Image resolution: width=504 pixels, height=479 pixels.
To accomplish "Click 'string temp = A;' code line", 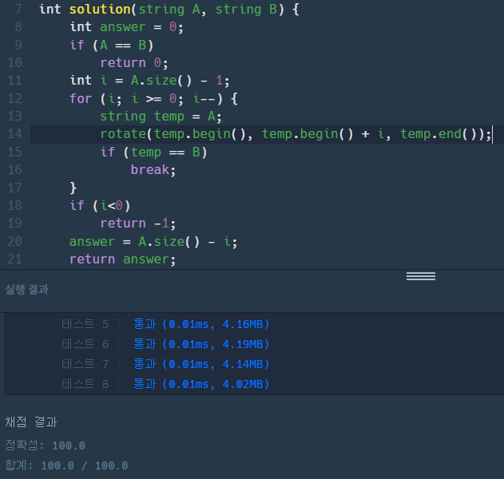I will coord(160,117).
